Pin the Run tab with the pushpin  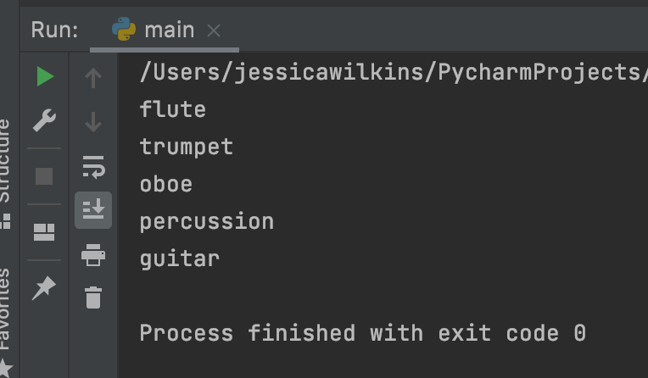pyautogui.click(x=45, y=288)
